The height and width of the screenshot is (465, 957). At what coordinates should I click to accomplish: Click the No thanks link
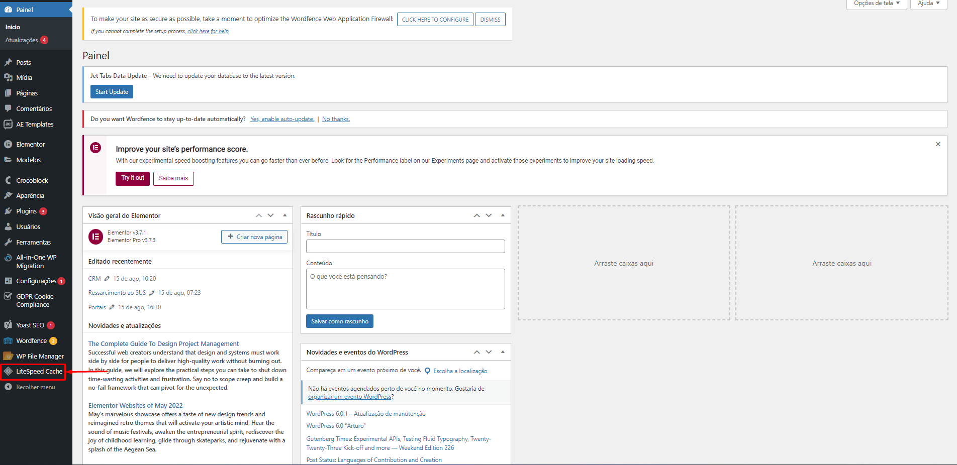pos(336,119)
